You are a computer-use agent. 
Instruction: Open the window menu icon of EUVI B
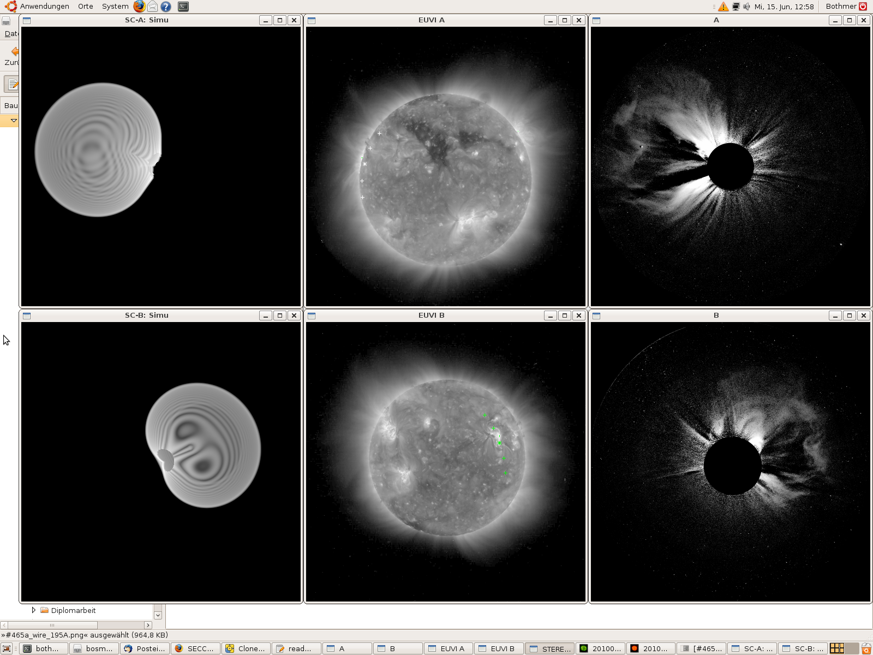[312, 315]
